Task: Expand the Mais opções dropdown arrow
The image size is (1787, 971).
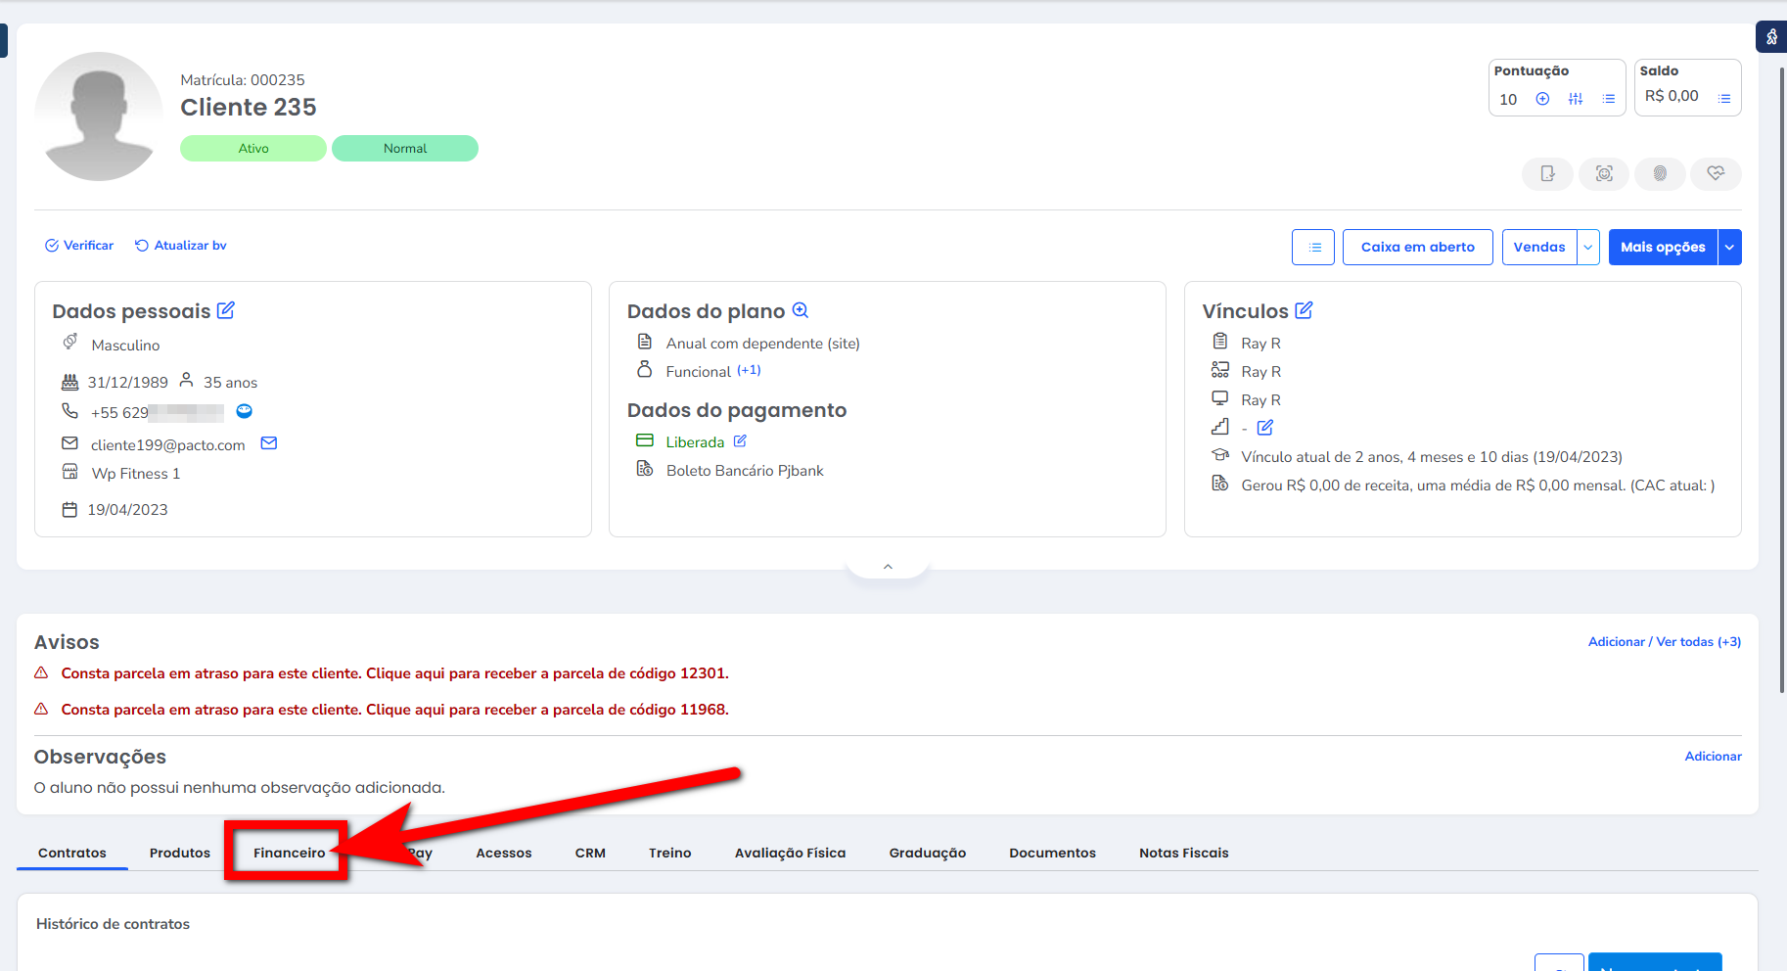Action: [x=1729, y=248]
